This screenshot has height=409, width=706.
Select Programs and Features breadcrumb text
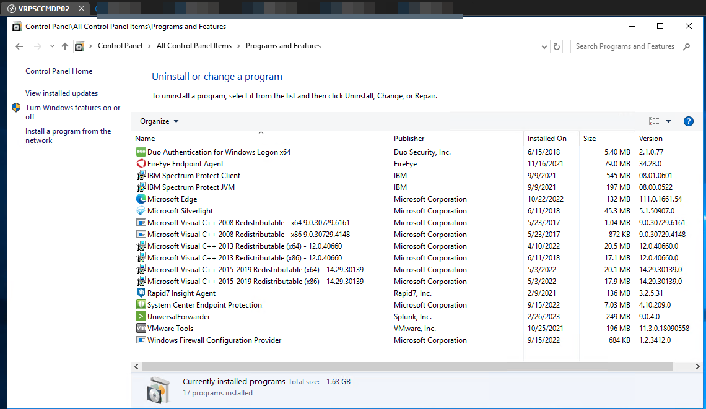[283, 46]
